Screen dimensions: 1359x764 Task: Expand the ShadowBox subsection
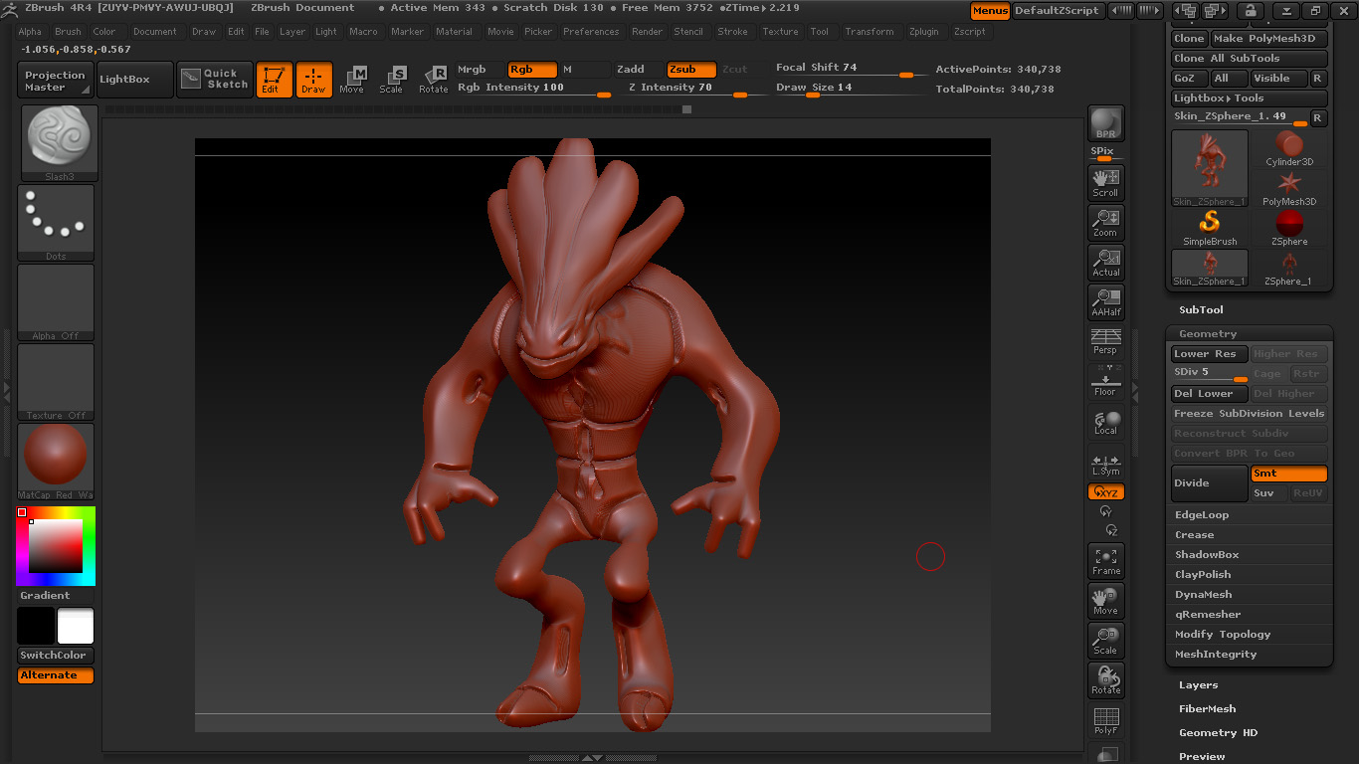[x=1207, y=555]
